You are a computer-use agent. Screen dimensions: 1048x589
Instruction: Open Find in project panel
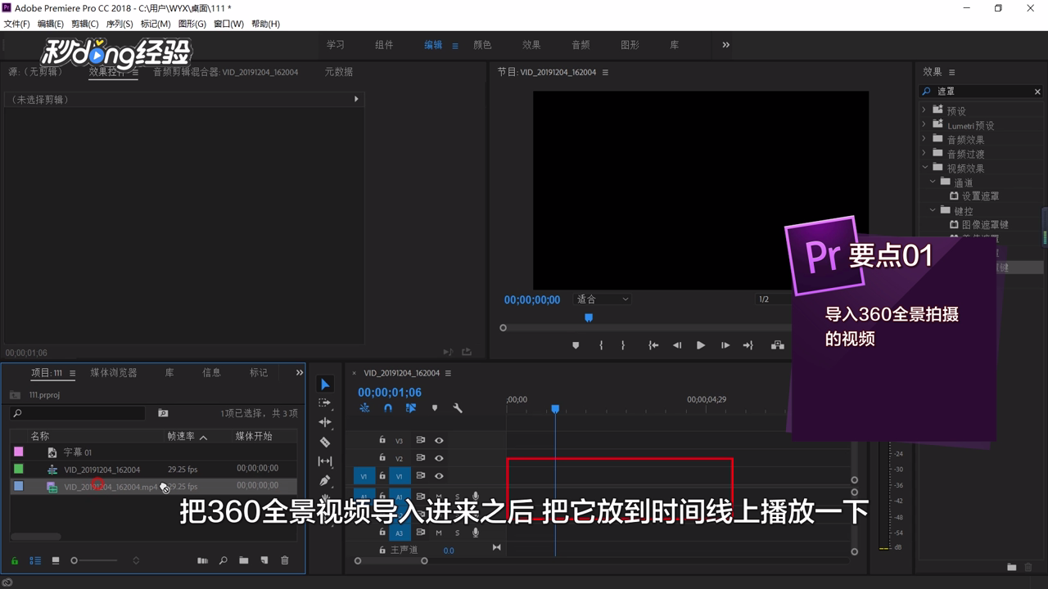pyautogui.click(x=224, y=560)
